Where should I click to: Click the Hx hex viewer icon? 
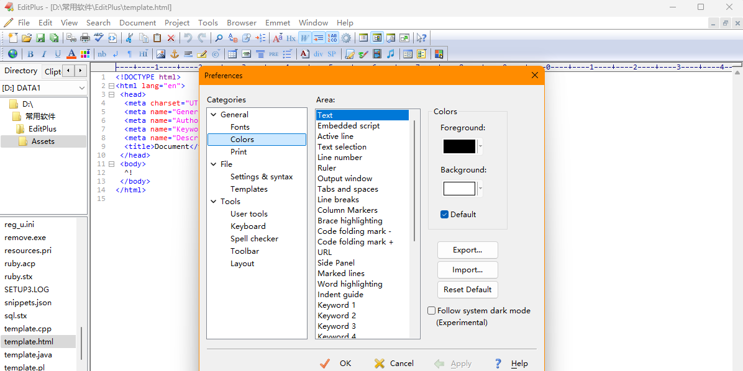[291, 38]
